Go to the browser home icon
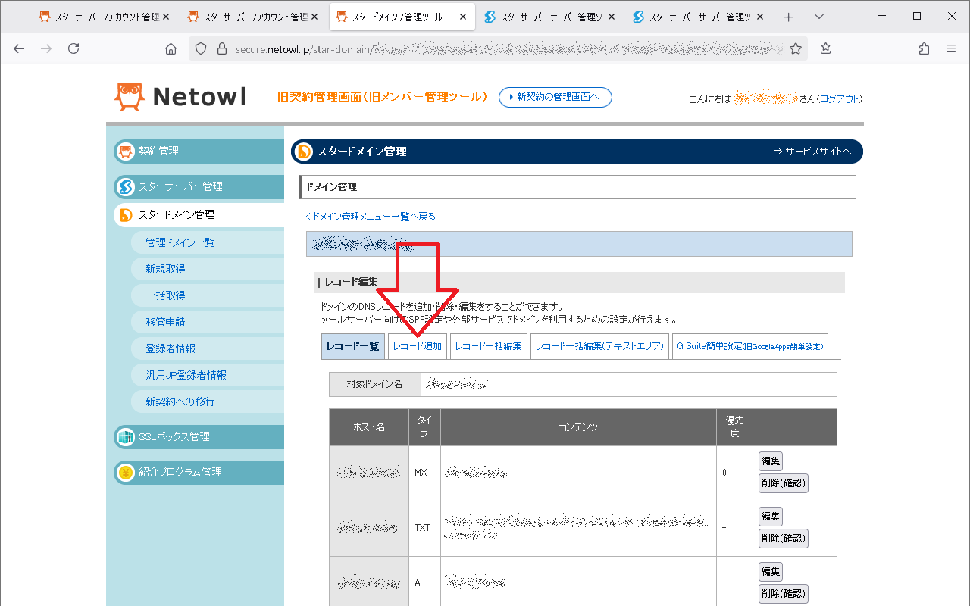This screenshot has width=970, height=606. coord(171,48)
